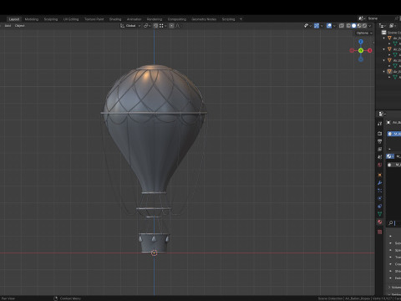Select the Scene Collection row in outliner
Viewport: 401px width, 301px height.
pos(391,33)
